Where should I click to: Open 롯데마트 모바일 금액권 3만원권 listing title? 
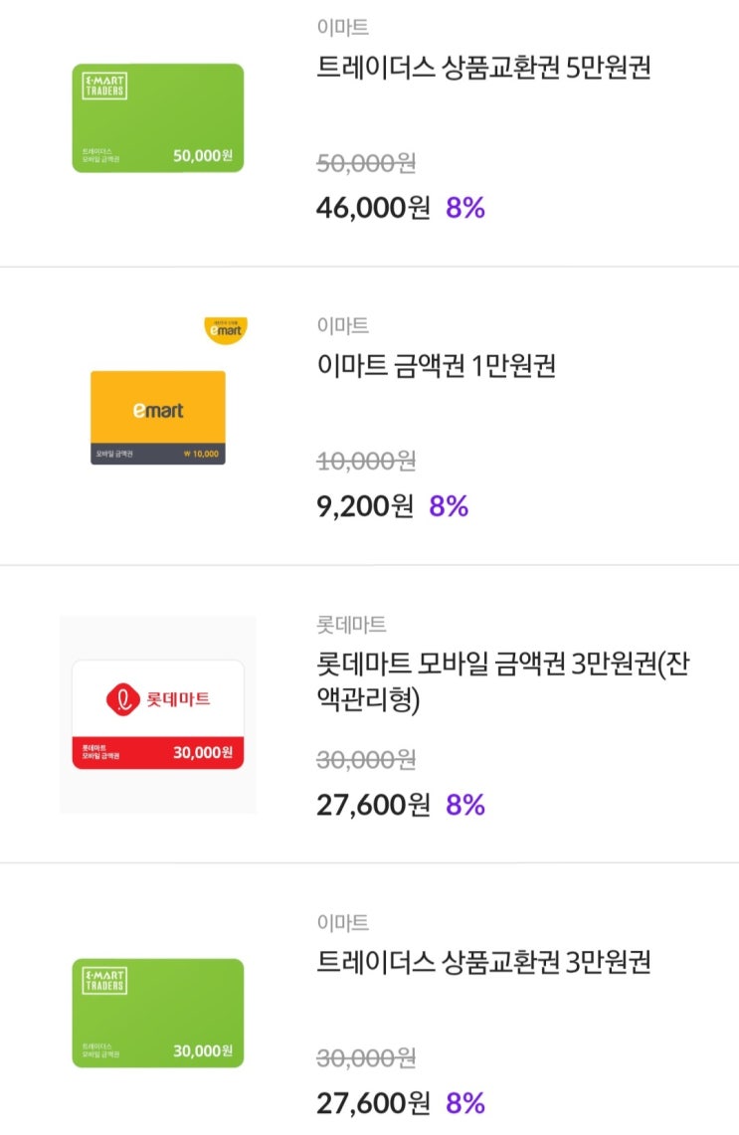click(502, 682)
